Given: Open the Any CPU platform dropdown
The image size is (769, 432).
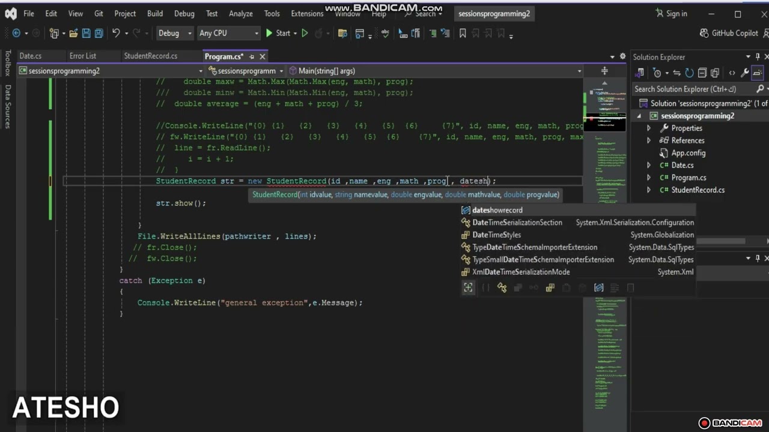Looking at the screenshot, I should (x=228, y=33).
